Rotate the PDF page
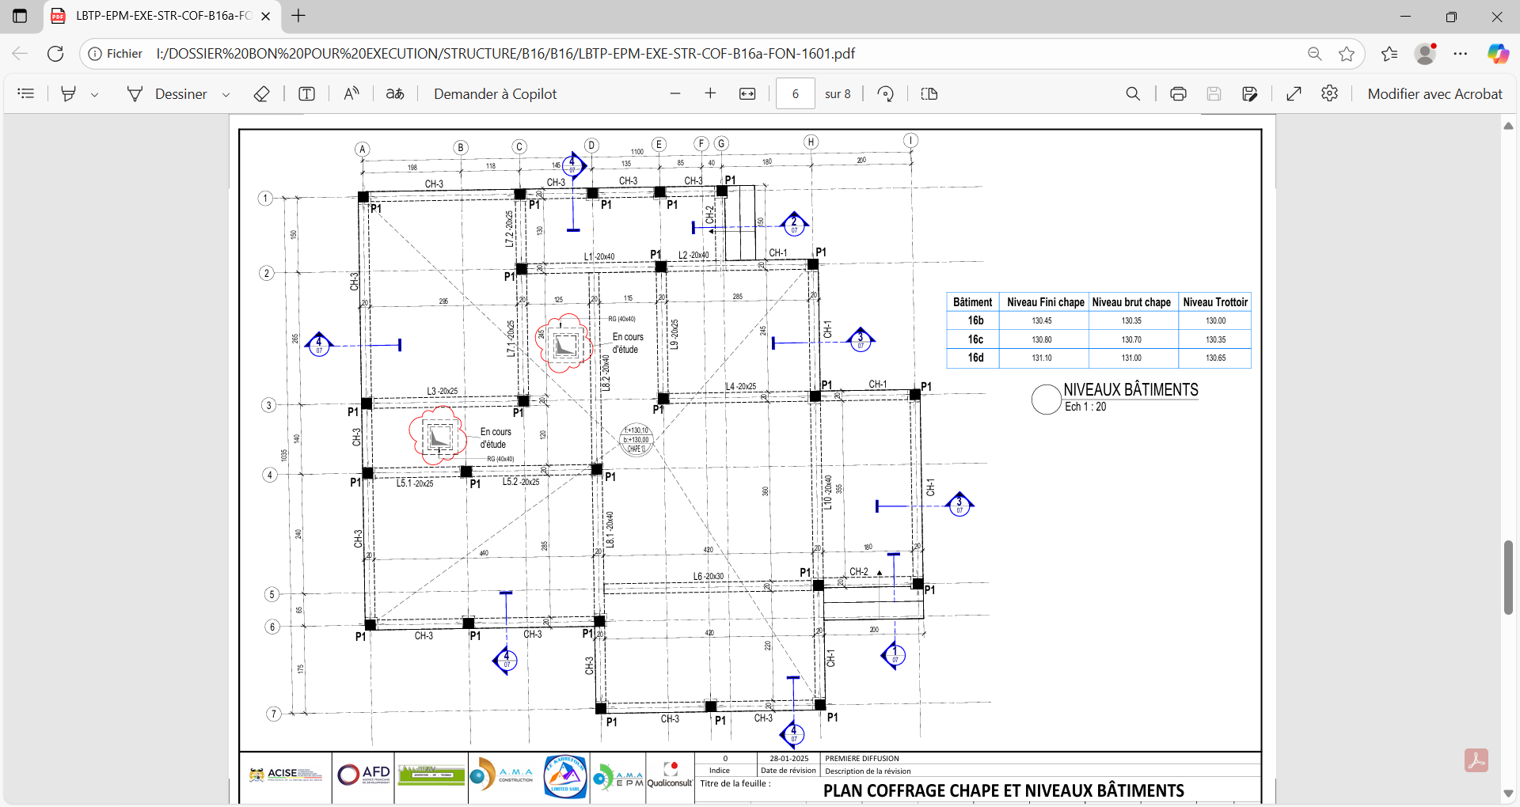 point(886,94)
